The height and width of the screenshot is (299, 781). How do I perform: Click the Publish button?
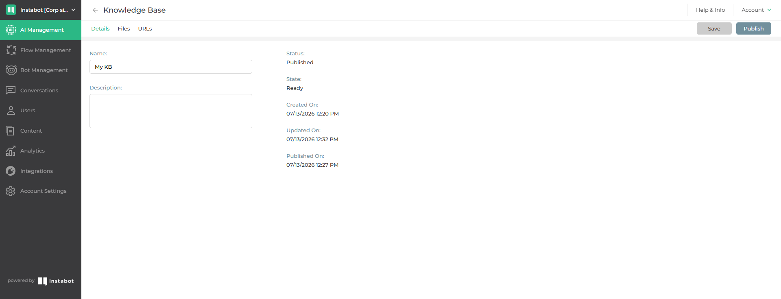[x=753, y=28]
